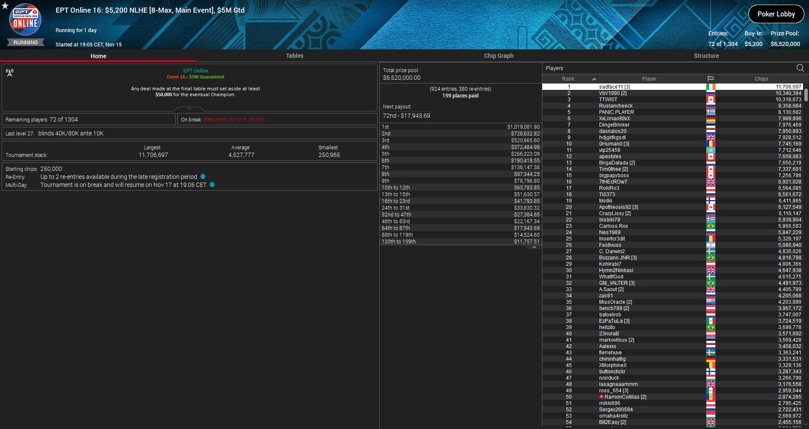Select player CrazyLissy [2]

click(672, 213)
